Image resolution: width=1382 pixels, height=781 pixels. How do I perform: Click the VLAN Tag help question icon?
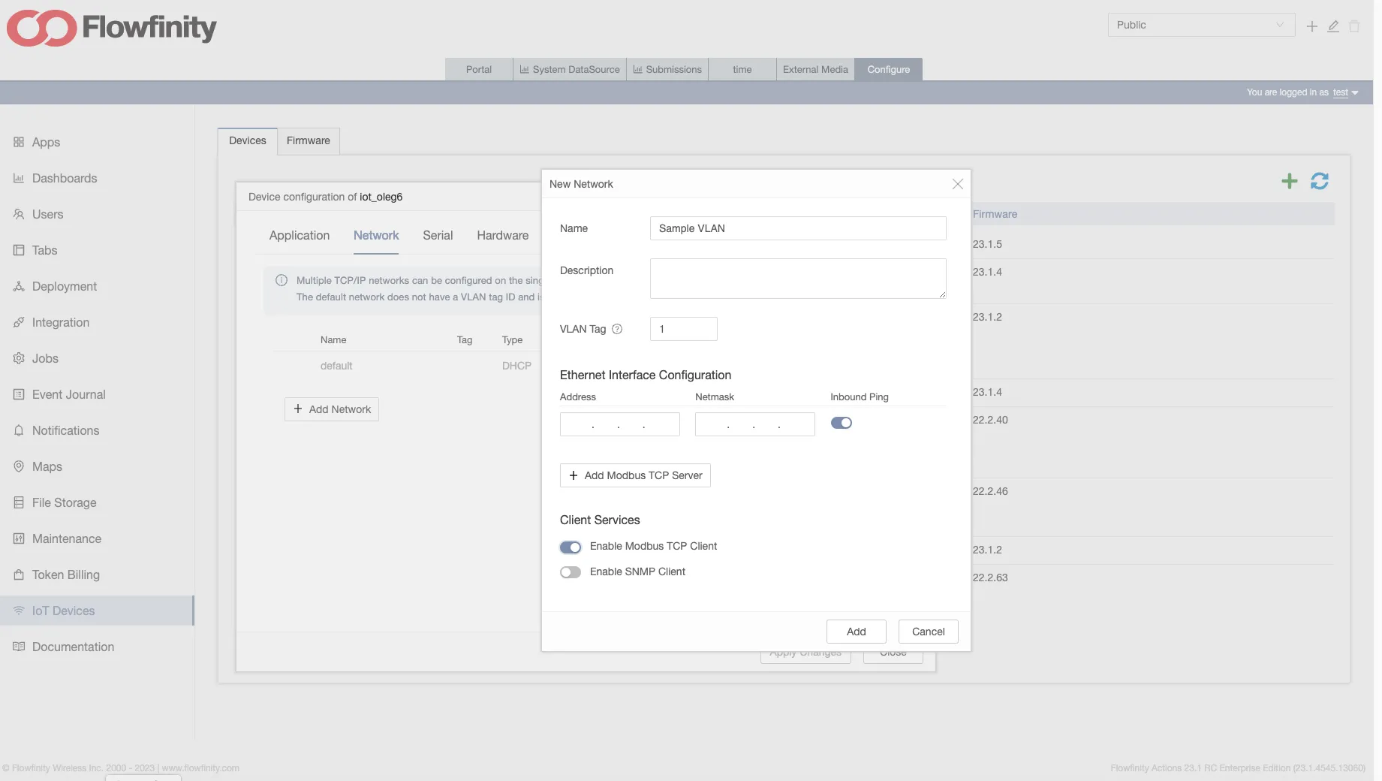click(617, 329)
